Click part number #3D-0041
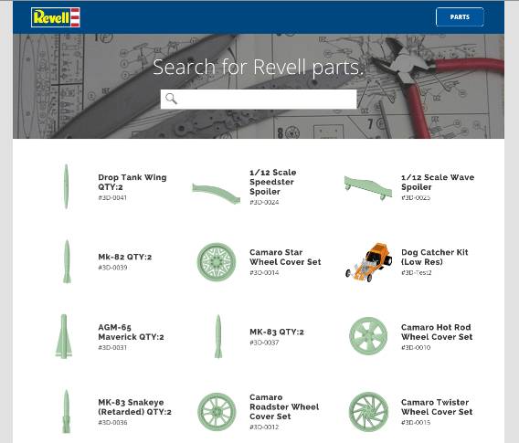The width and height of the screenshot is (519, 443). [x=112, y=197]
